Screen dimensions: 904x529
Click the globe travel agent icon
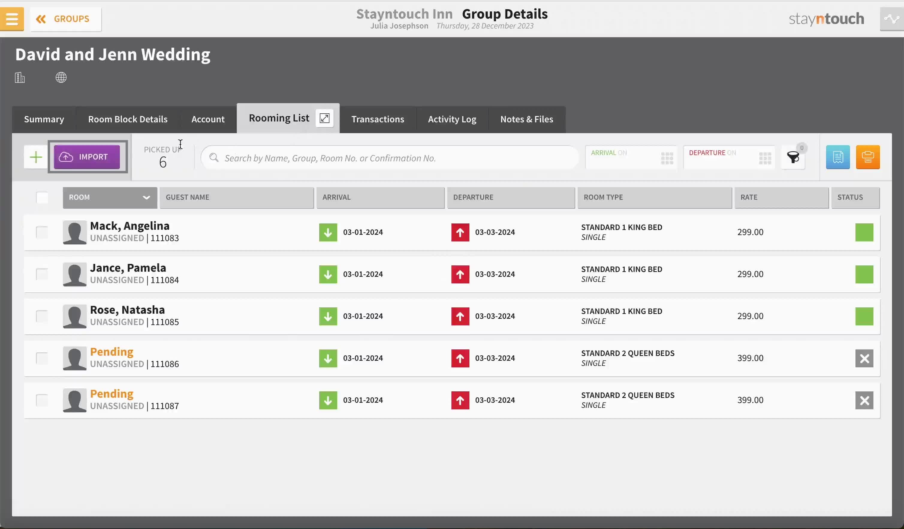pyautogui.click(x=61, y=77)
